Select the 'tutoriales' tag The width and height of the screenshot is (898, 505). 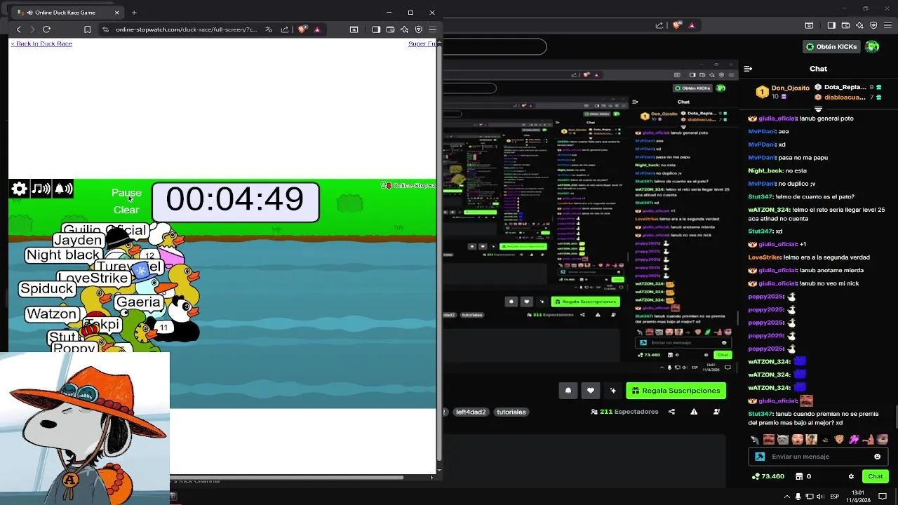click(511, 412)
